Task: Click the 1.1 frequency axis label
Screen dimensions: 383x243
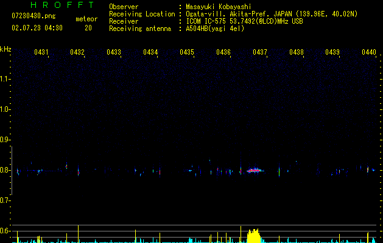Action: point(5,79)
